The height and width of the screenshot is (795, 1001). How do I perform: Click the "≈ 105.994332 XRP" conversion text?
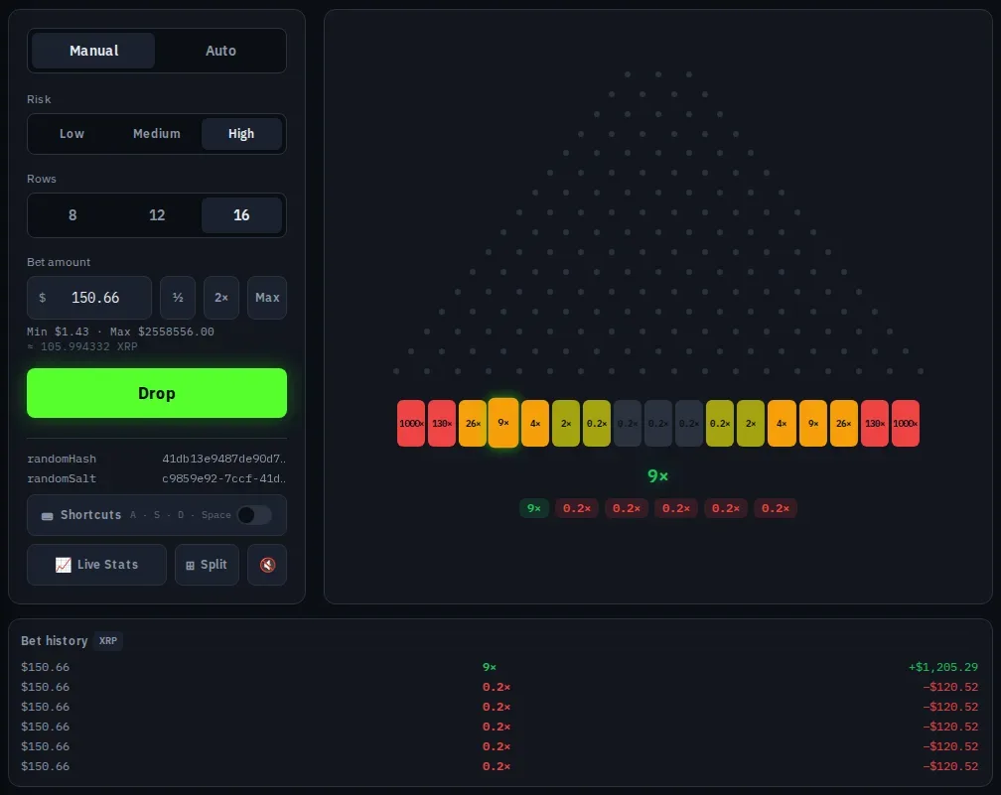[x=82, y=346]
